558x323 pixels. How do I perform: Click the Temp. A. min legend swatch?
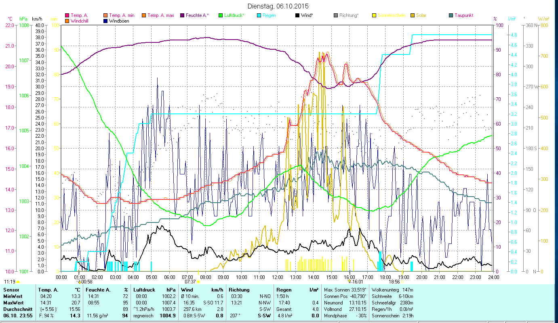pos(105,16)
